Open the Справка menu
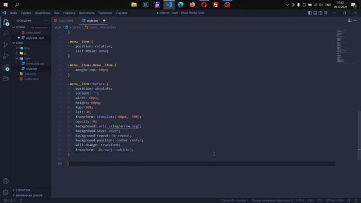This screenshot has height=203, width=361. tap(122, 13)
